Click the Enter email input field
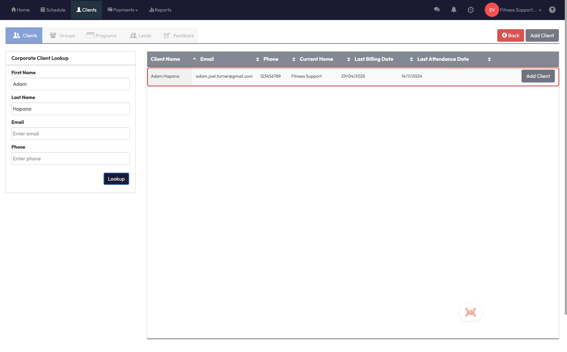567x352 pixels. 70,134
